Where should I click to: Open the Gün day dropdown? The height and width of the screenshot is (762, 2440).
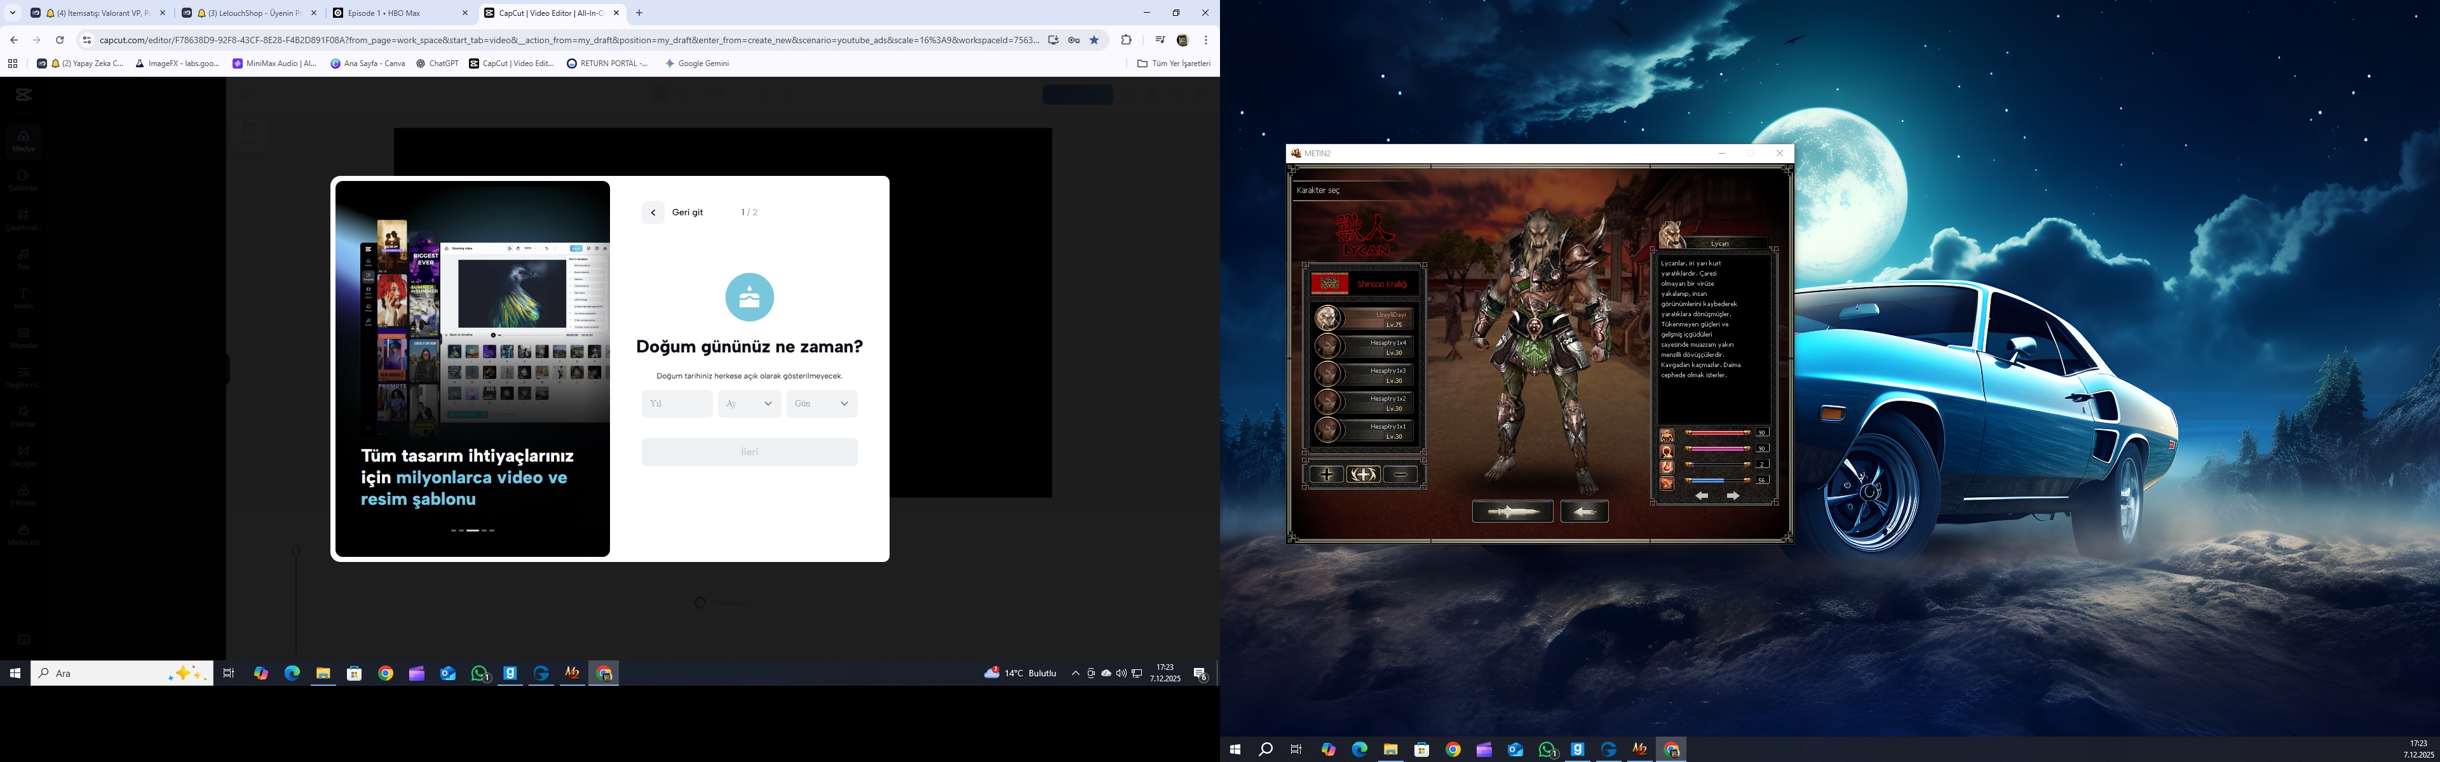822,404
